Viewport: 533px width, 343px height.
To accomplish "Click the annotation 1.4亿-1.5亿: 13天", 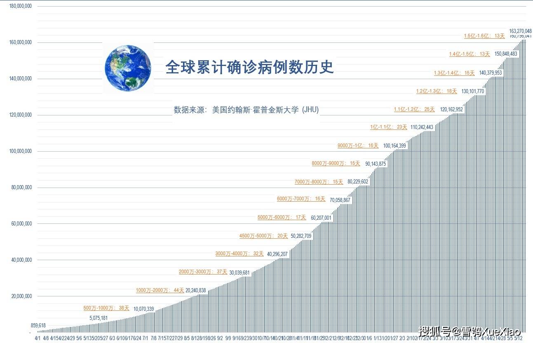I will [x=470, y=54].
